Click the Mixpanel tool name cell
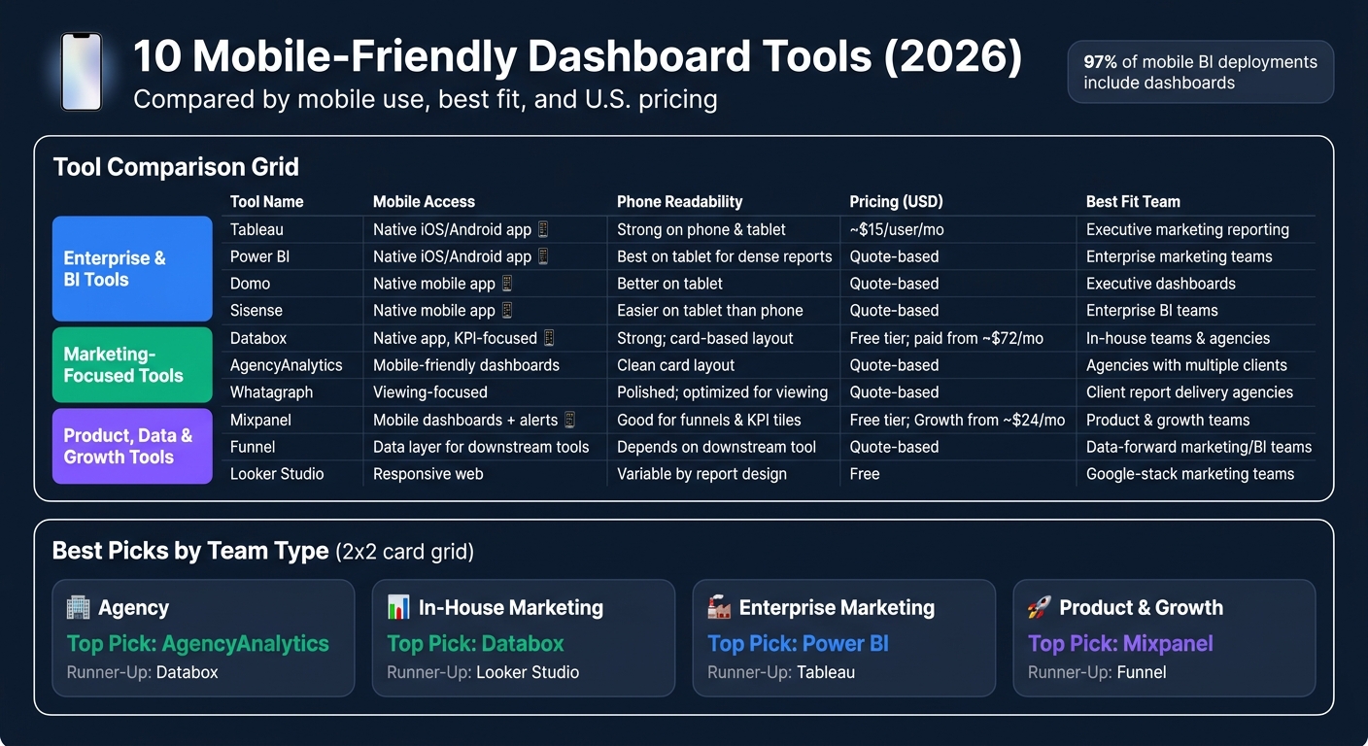 pos(260,421)
